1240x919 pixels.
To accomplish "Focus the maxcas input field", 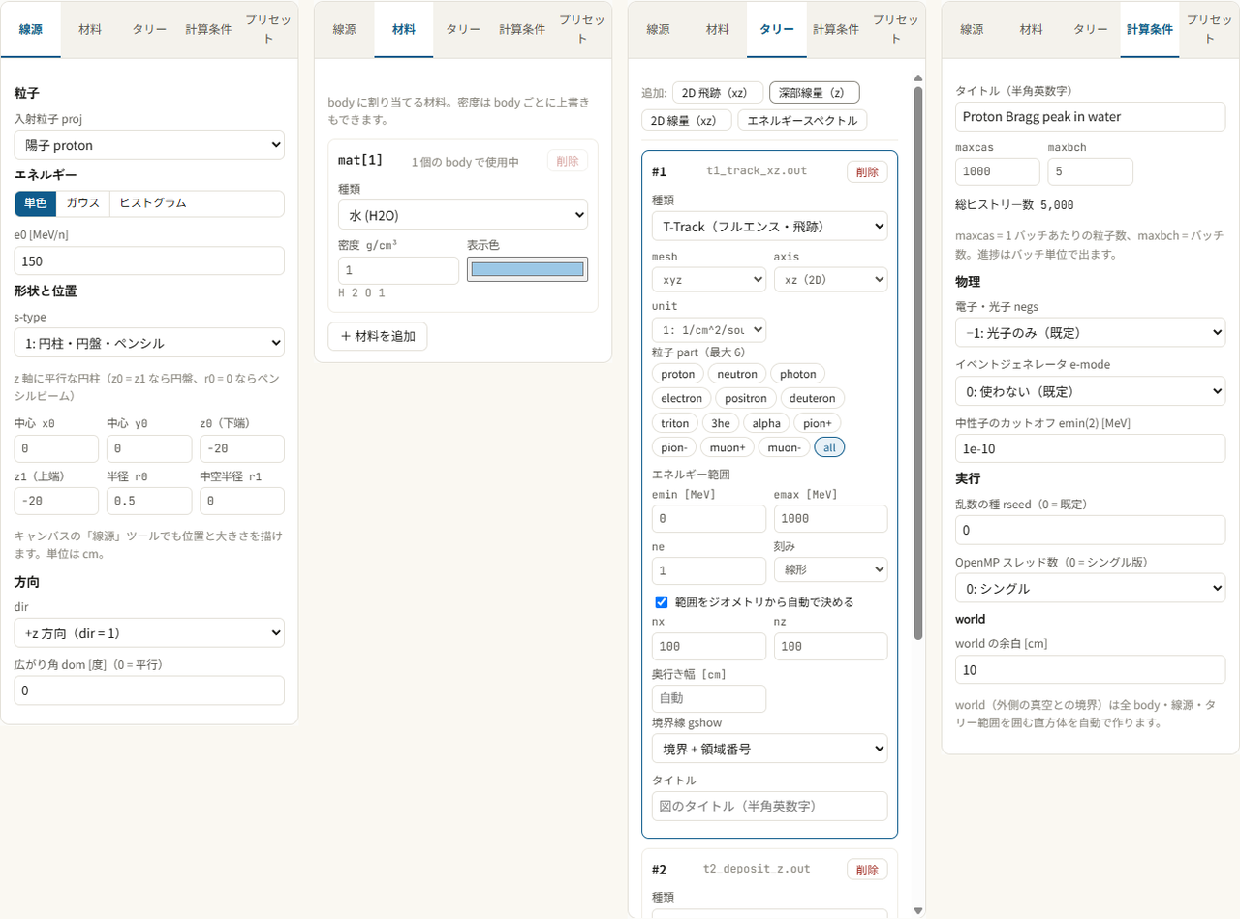I will [x=998, y=171].
